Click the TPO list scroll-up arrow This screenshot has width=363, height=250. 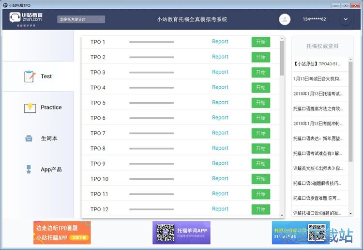click(x=282, y=38)
